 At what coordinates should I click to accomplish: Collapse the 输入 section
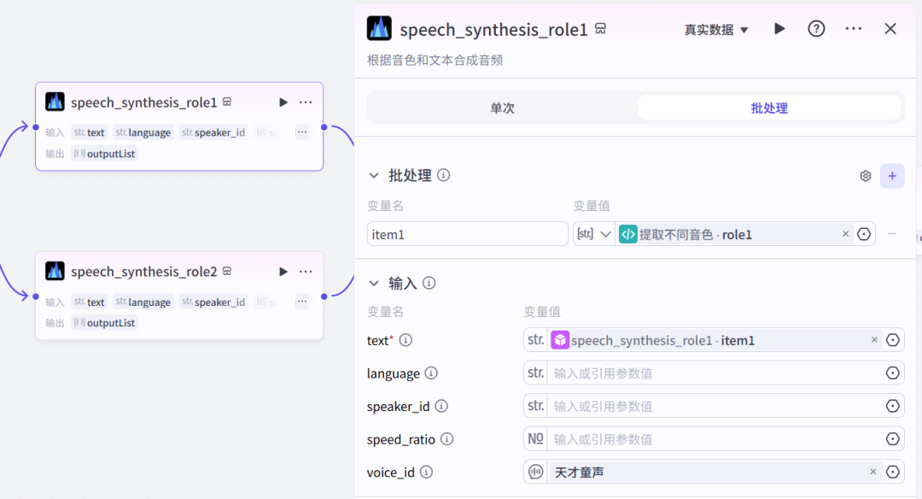click(374, 283)
